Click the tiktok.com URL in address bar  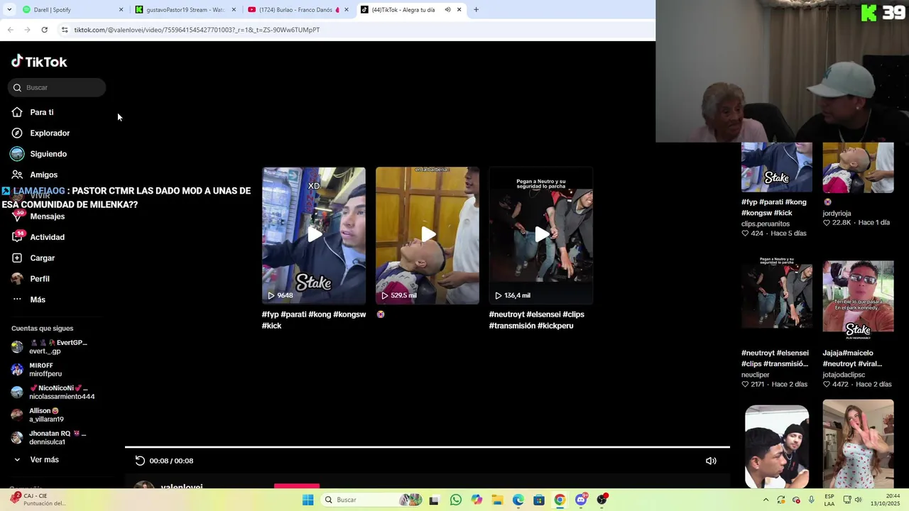click(197, 30)
